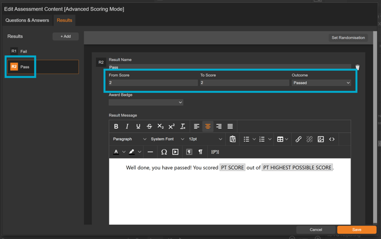
Task: Open the System Font family dropdown
Action: [x=167, y=139]
